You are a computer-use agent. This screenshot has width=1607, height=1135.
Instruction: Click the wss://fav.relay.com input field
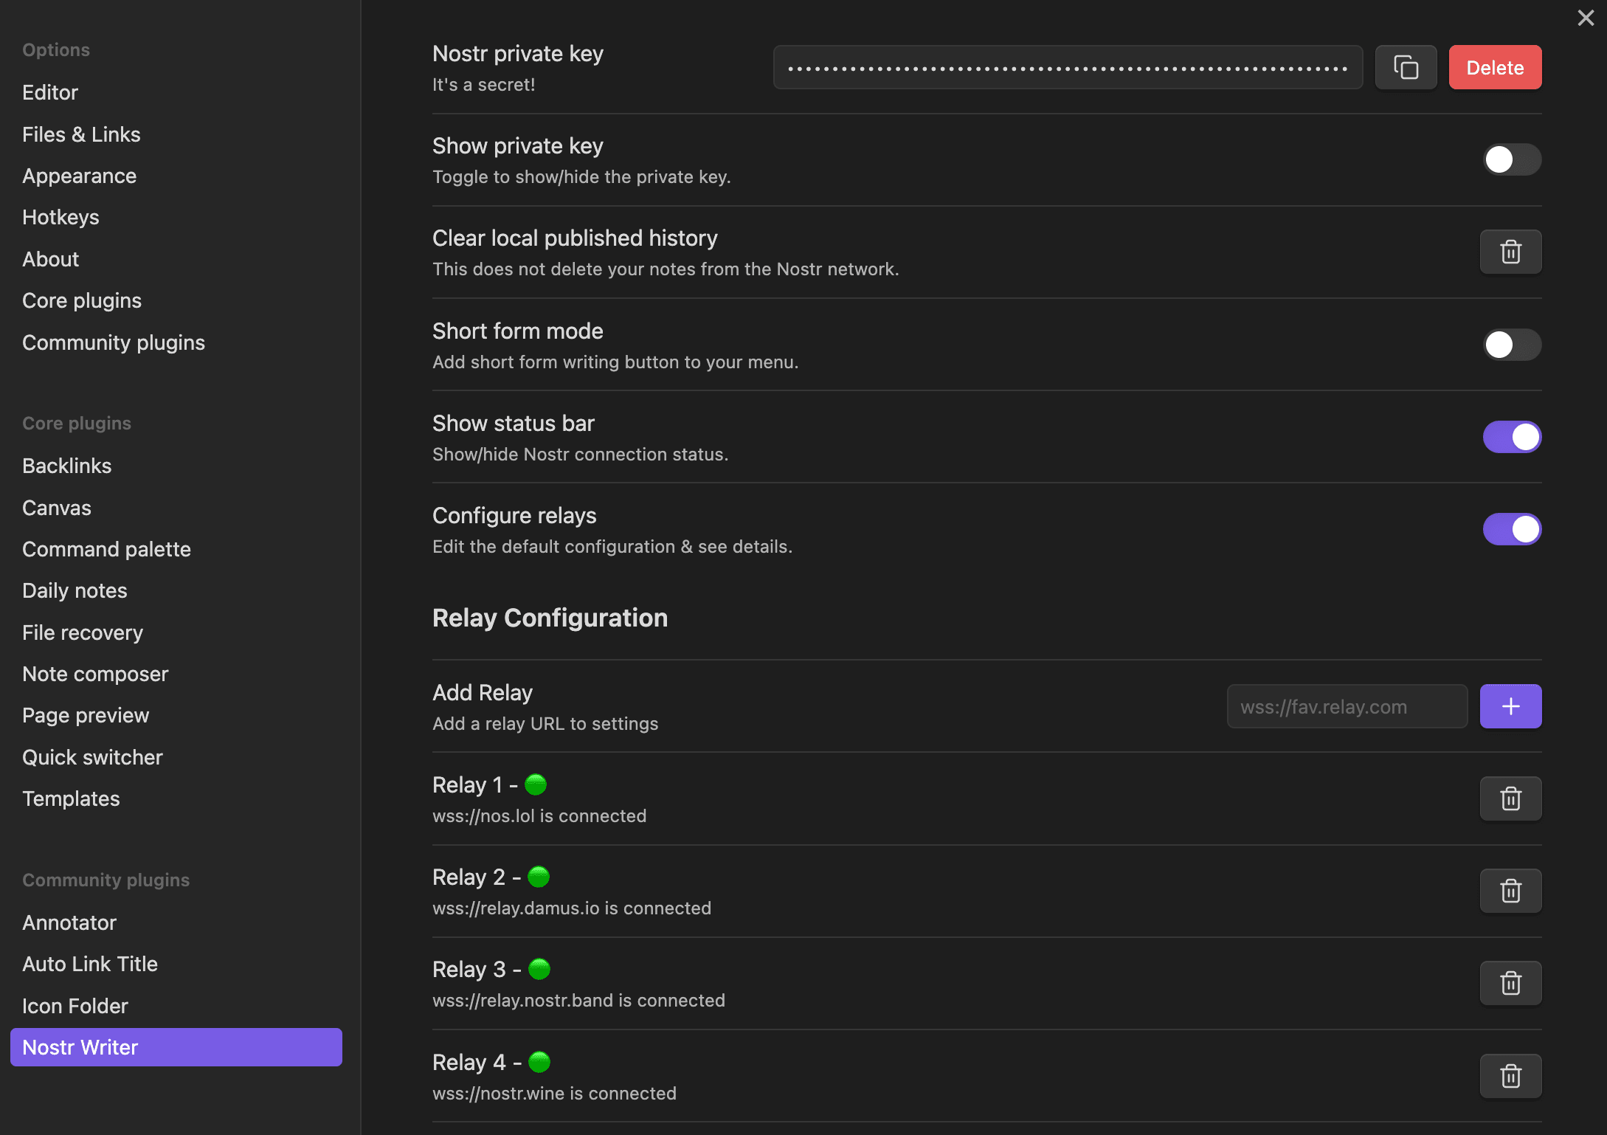1347,705
